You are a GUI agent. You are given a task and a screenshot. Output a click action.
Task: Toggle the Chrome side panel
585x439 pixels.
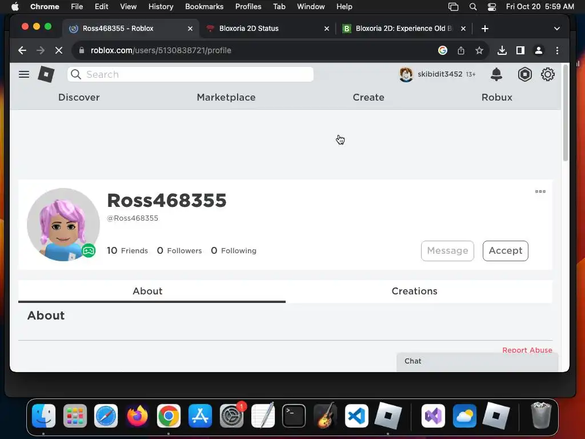(520, 50)
